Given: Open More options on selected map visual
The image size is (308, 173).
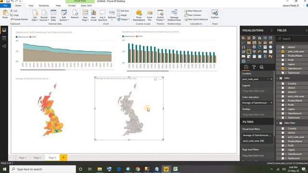Looking at the screenshot, I should point(161,79).
